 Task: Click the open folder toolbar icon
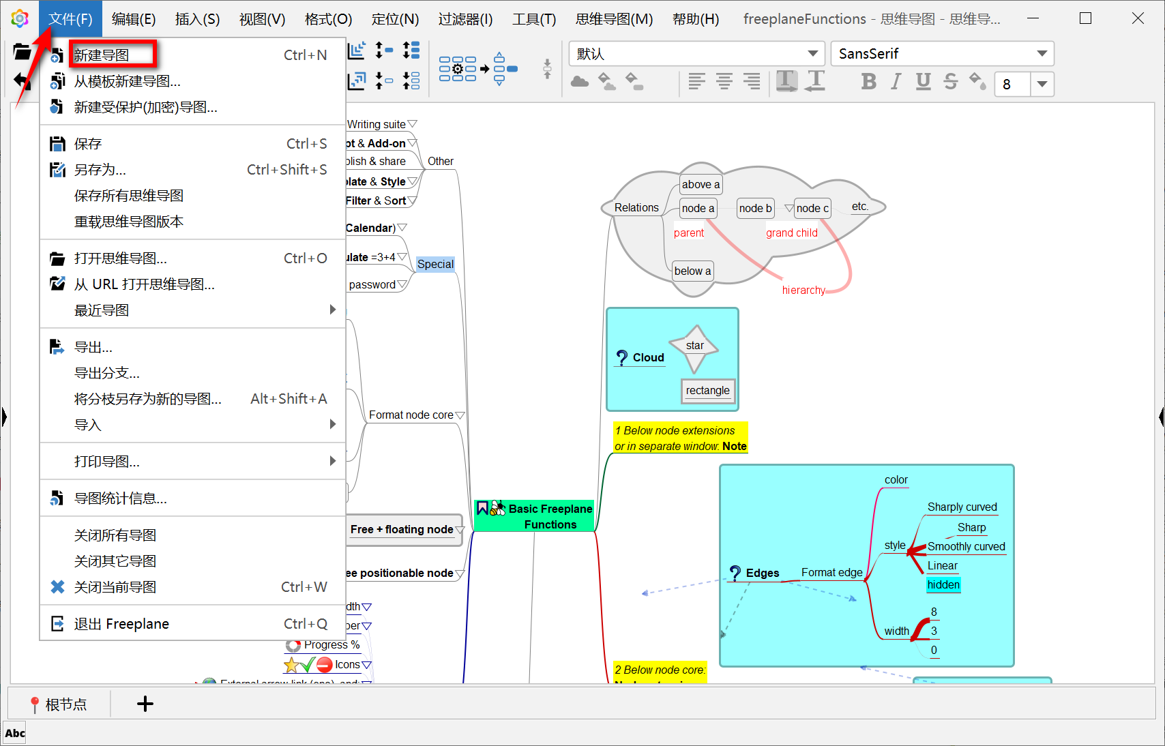coord(22,52)
